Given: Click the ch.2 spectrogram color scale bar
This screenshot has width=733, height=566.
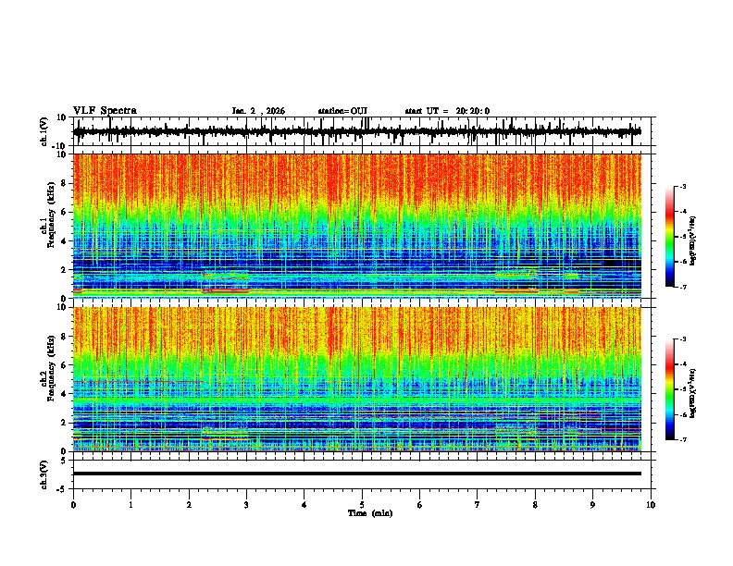Looking at the screenshot, I should click(x=669, y=389).
